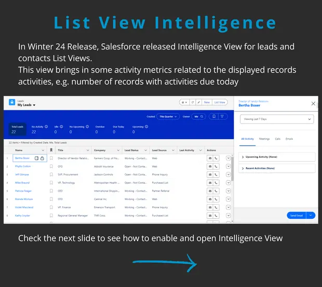Viewport: 322px width, 287px height.
Task: Open the Company column dropdown arrow
Action: pyautogui.click(x=118, y=150)
